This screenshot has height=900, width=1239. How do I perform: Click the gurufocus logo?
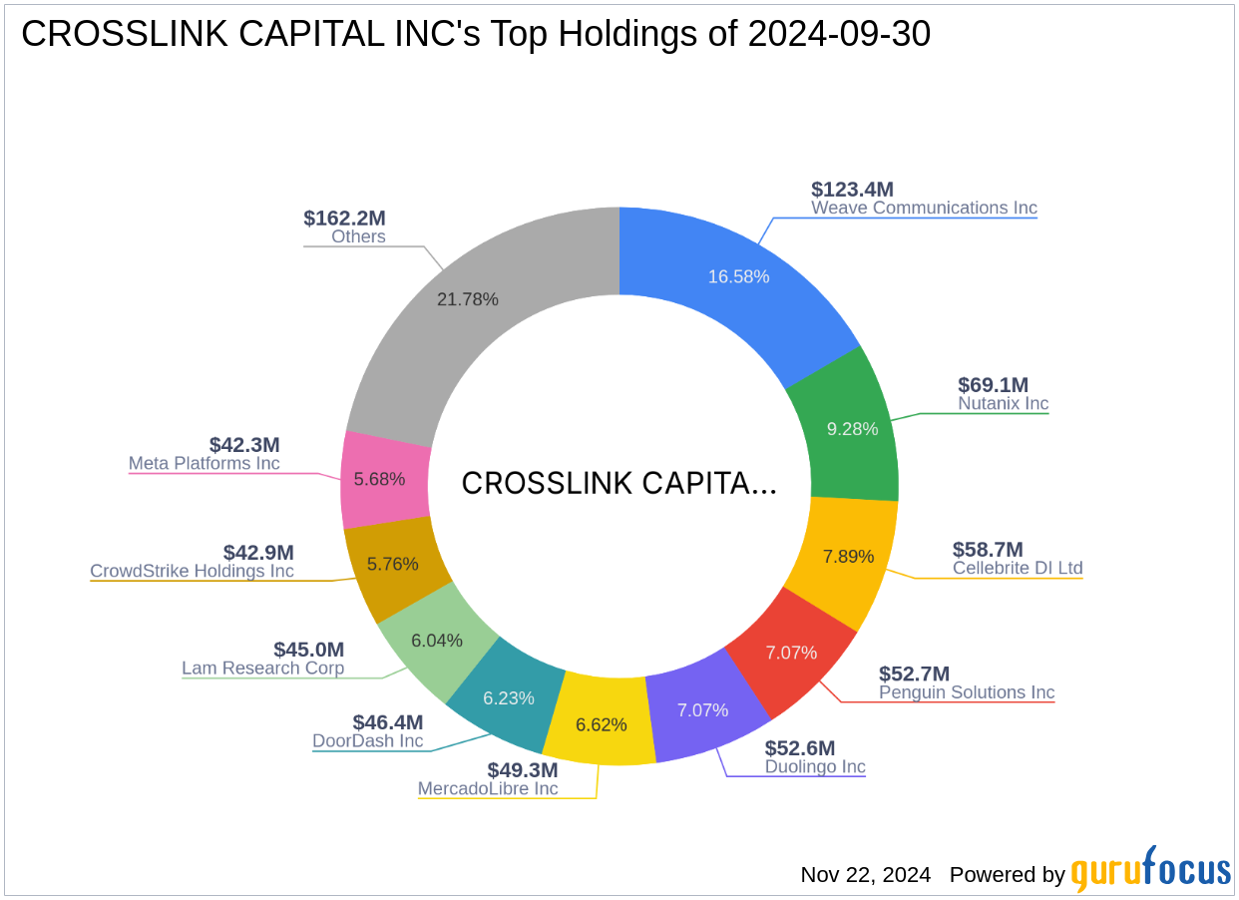point(1151,869)
